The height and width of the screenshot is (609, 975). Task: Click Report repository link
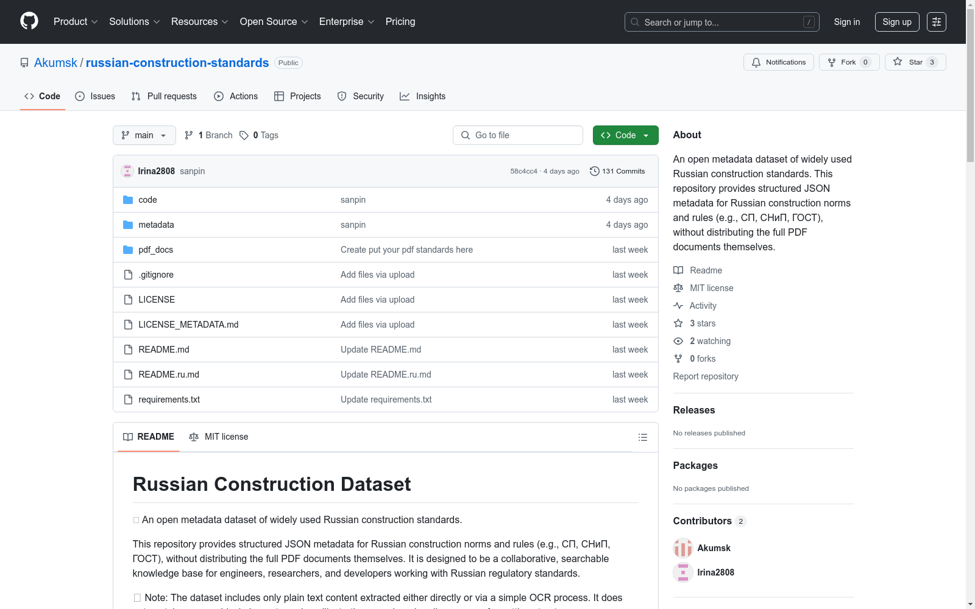[706, 376]
